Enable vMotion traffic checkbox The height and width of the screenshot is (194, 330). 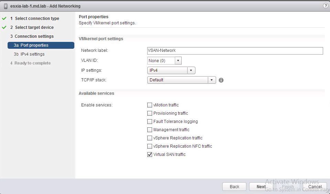[x=150, y=105]
